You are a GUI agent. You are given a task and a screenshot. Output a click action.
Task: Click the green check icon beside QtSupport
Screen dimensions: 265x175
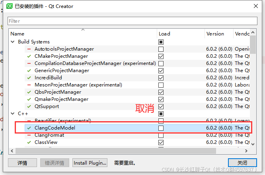29,106
